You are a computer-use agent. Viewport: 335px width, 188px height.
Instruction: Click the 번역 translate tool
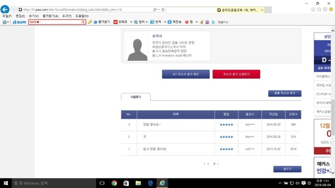[x=156, y=22]
